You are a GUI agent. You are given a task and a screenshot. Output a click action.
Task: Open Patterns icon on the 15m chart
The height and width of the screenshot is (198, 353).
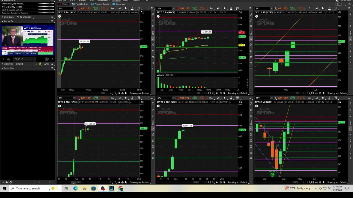[x=139, y=98]
